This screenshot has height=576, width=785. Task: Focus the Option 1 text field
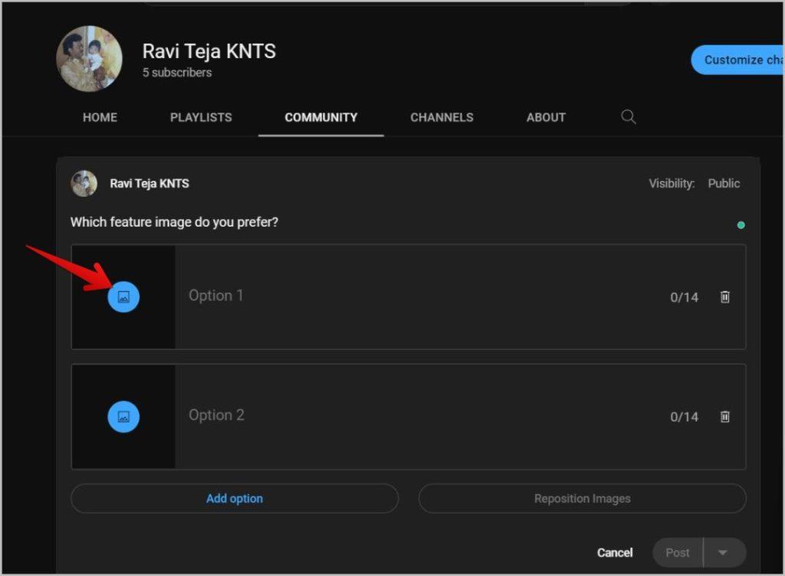pos(421,296)
